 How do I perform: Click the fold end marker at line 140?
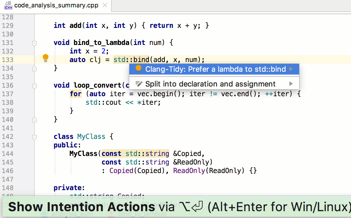(x=34, y=120)
